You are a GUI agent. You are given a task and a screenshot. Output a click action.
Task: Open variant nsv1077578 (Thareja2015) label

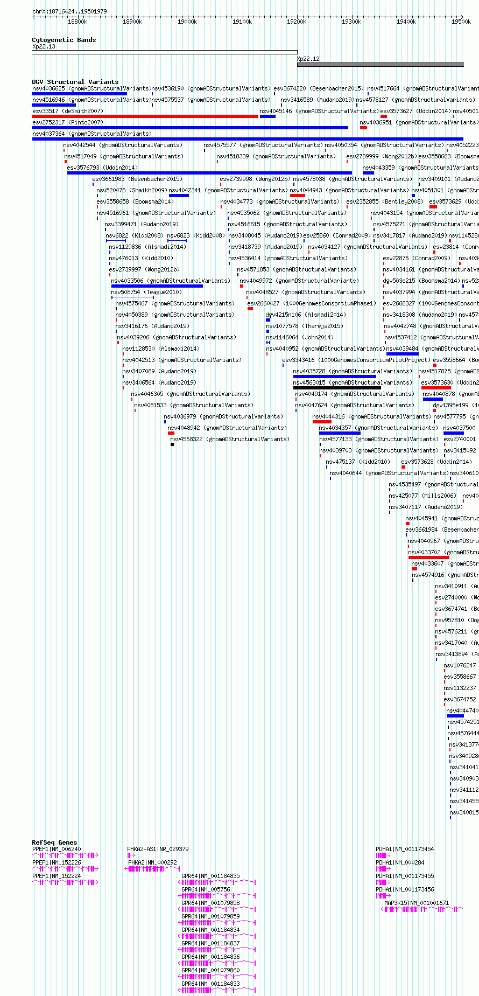click(x=305, y=326)
